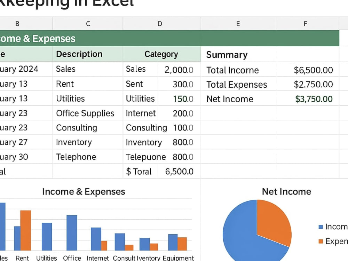This screenshot has height=261, width=348.
Task: Select the $2.750.00 value cell
Action: pyautogui.click(x=307, y=84)
